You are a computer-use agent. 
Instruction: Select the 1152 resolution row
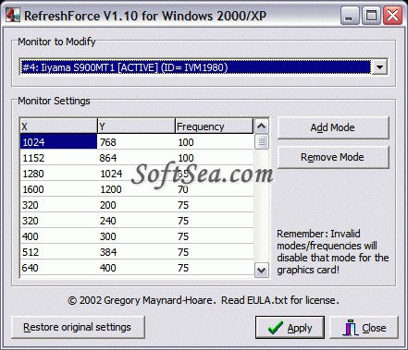pyautogui.click(x=137, y=158)
